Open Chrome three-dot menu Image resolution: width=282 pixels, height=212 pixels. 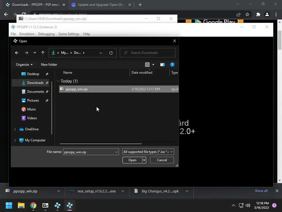(276, 14)
